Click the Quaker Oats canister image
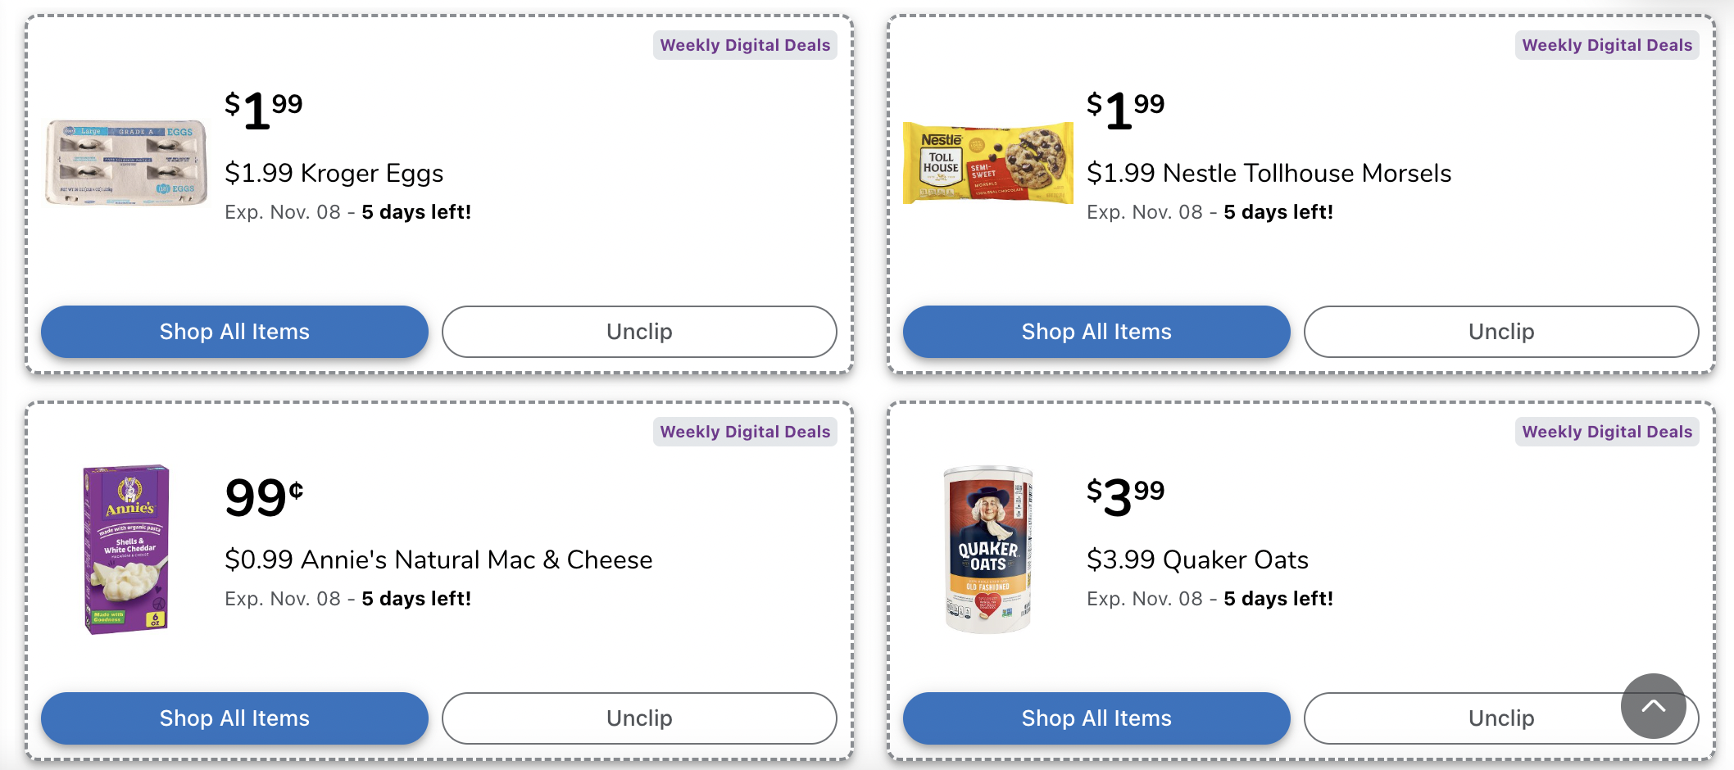1734x770 pixels. click(x=987, y=549)
